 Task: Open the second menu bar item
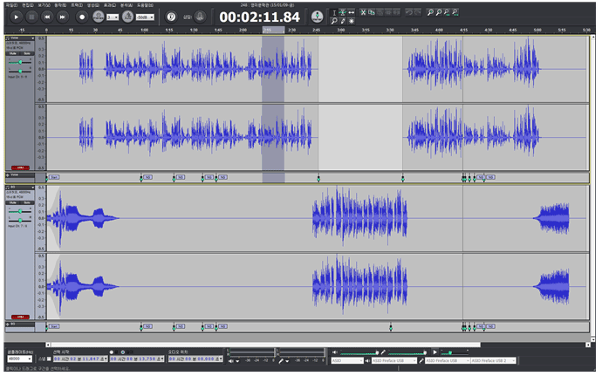point(28,5)
